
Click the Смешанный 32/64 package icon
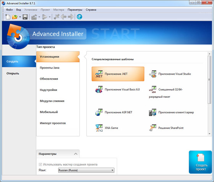click(152, 90)
